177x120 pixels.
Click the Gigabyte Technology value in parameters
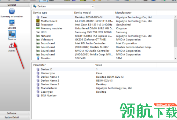click(114, 88)
